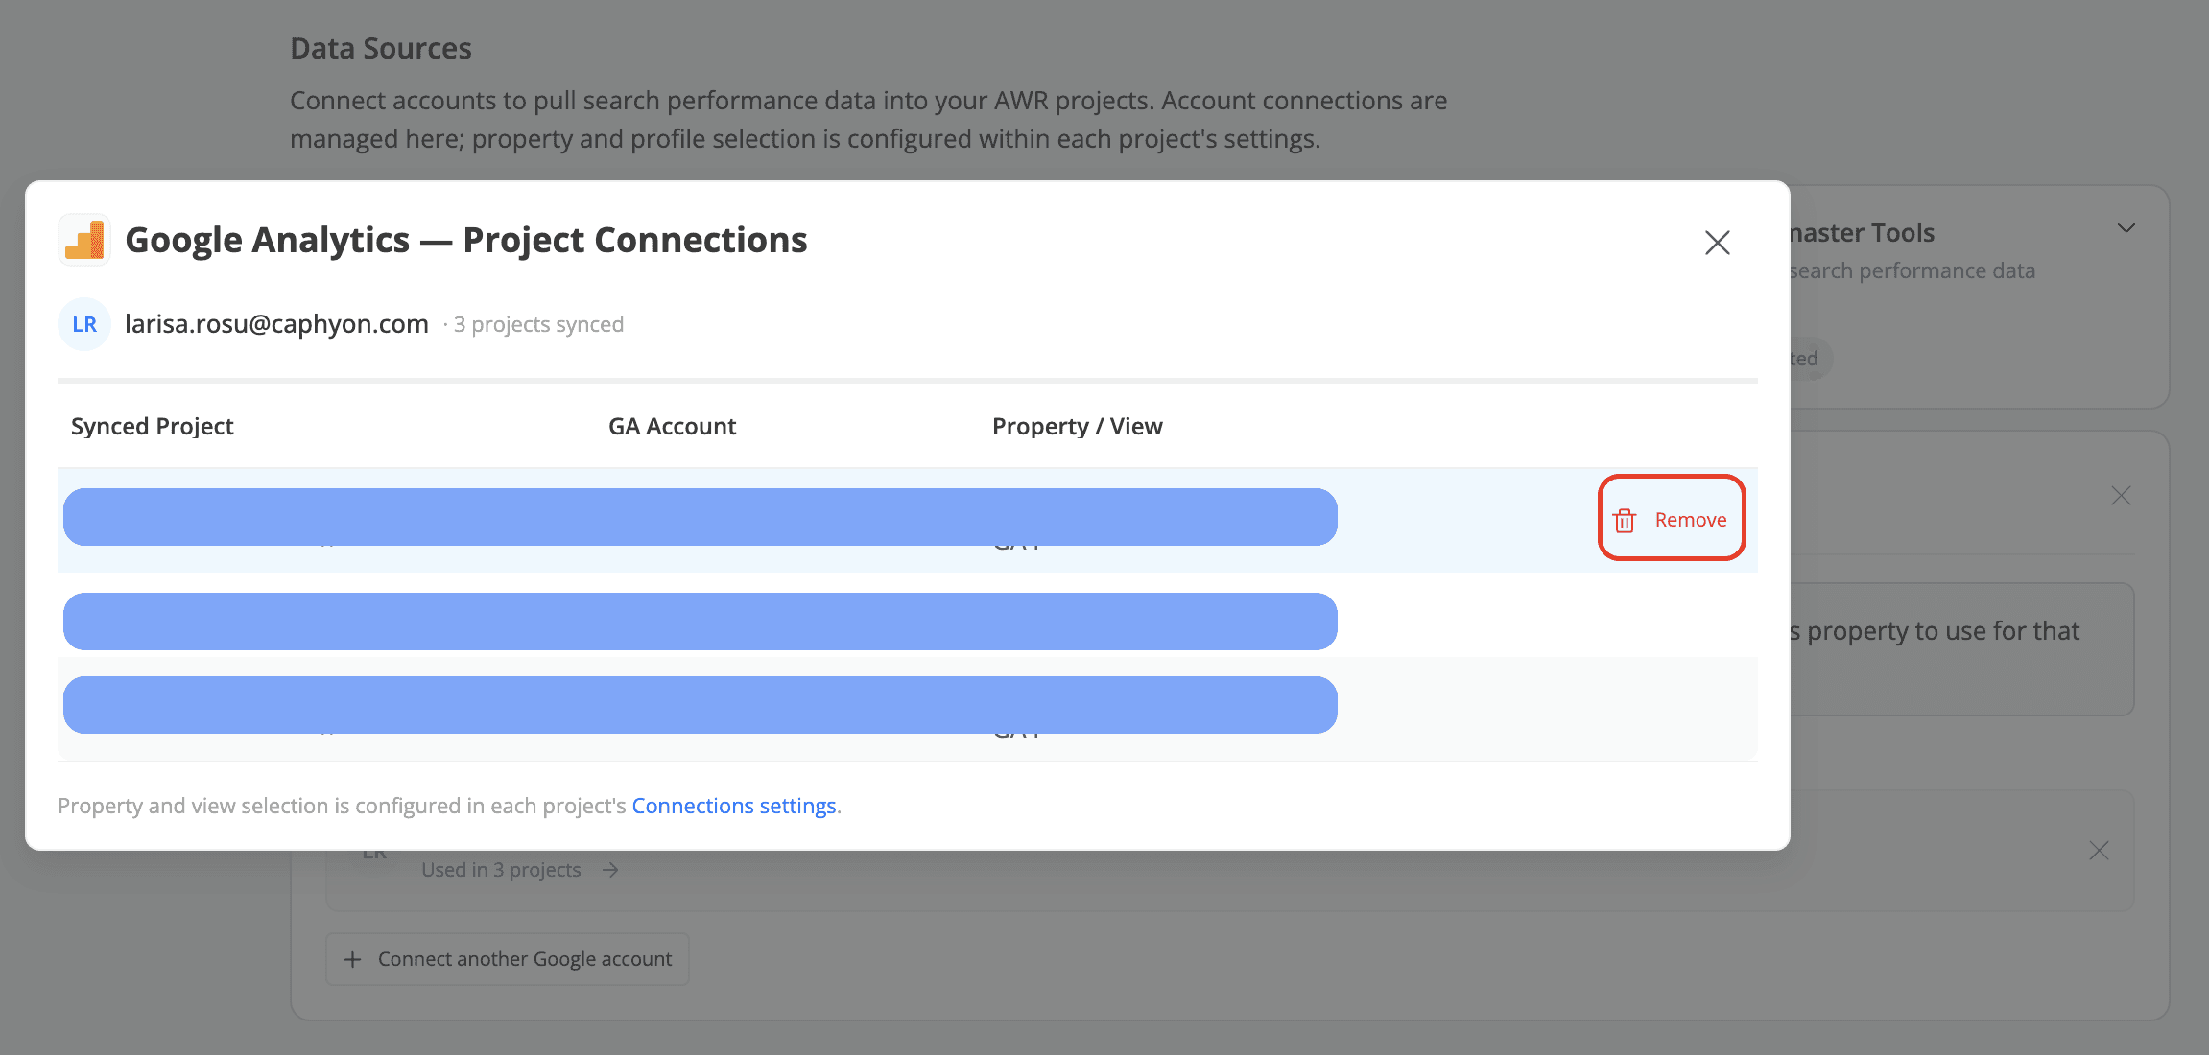Click the GA Account column header
Viewport: 2209px width, 1055px height.
(x=672, y=427)
